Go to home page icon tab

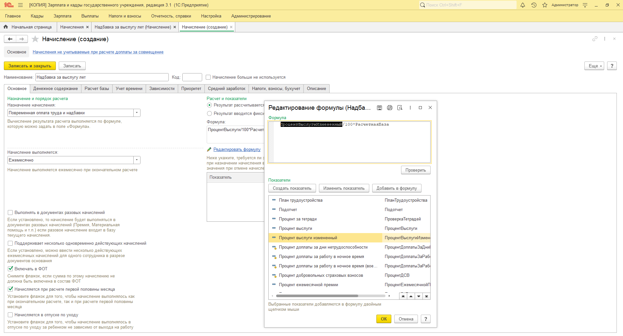pyautogui.click(x=6, y=27)
